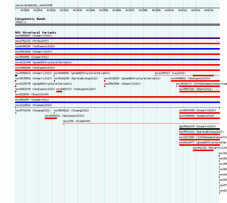Click the DGV Structural Variants track heading
The width and height of the screenshot is (227, 203).
[36, 33]
